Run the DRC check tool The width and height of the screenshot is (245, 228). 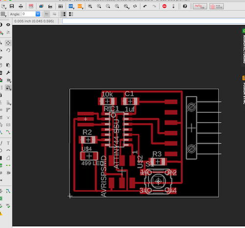pyautogui.click(x=8, y=205)
